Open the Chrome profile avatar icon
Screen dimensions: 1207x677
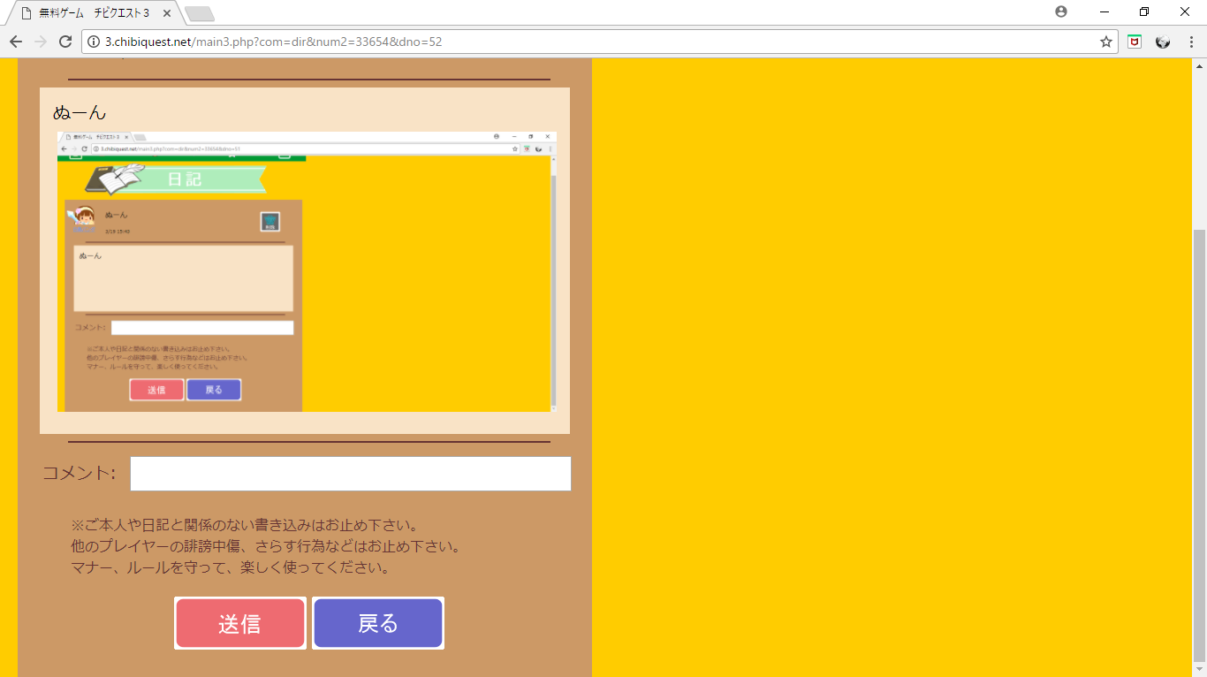[1060, 12]
